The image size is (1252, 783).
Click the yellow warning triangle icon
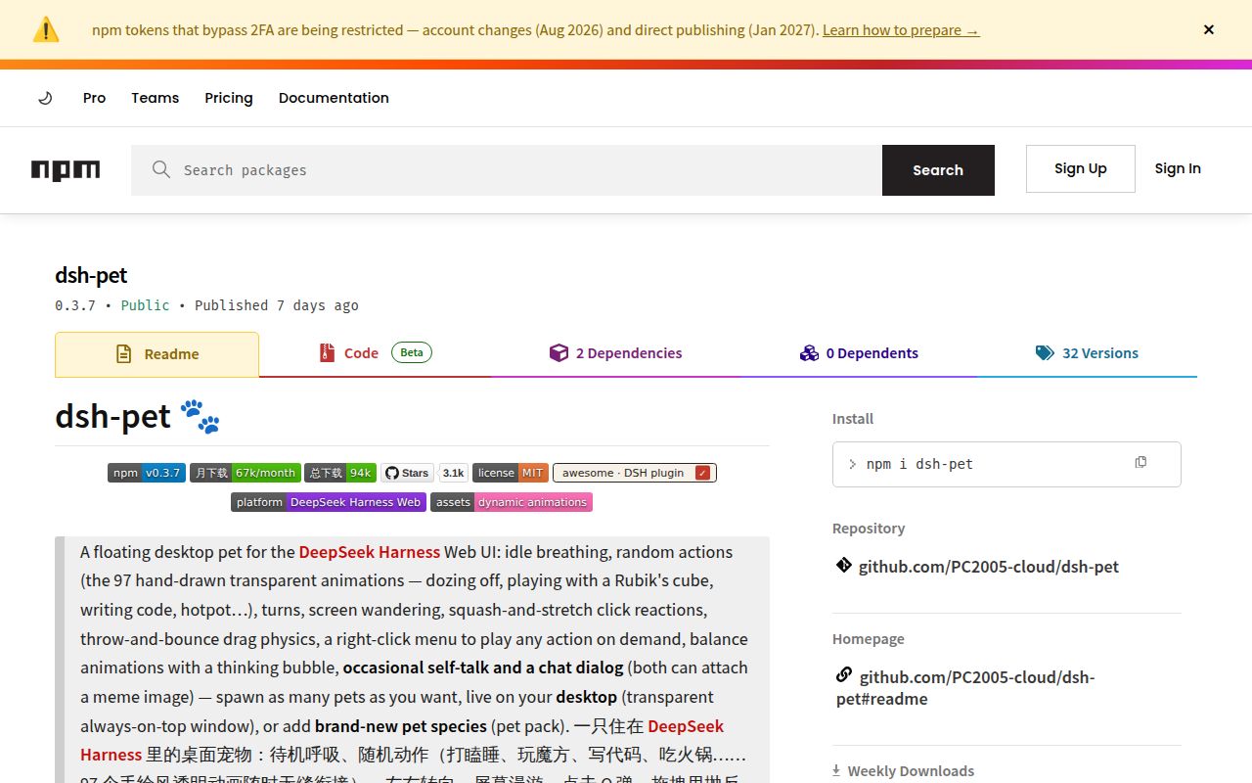[x=46, y=29]
